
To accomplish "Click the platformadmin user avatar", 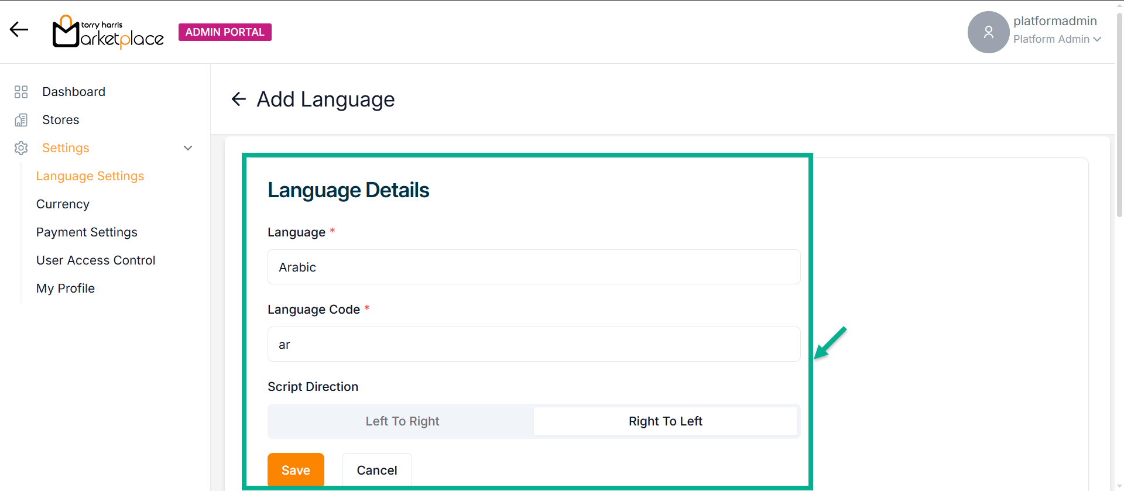I will [x=988, y=32].
